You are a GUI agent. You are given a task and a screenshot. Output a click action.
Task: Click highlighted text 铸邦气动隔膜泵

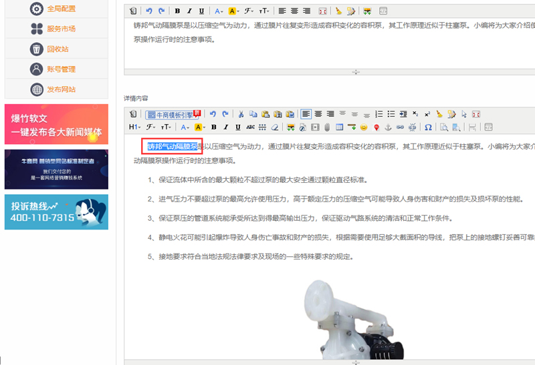pos(173,146)
